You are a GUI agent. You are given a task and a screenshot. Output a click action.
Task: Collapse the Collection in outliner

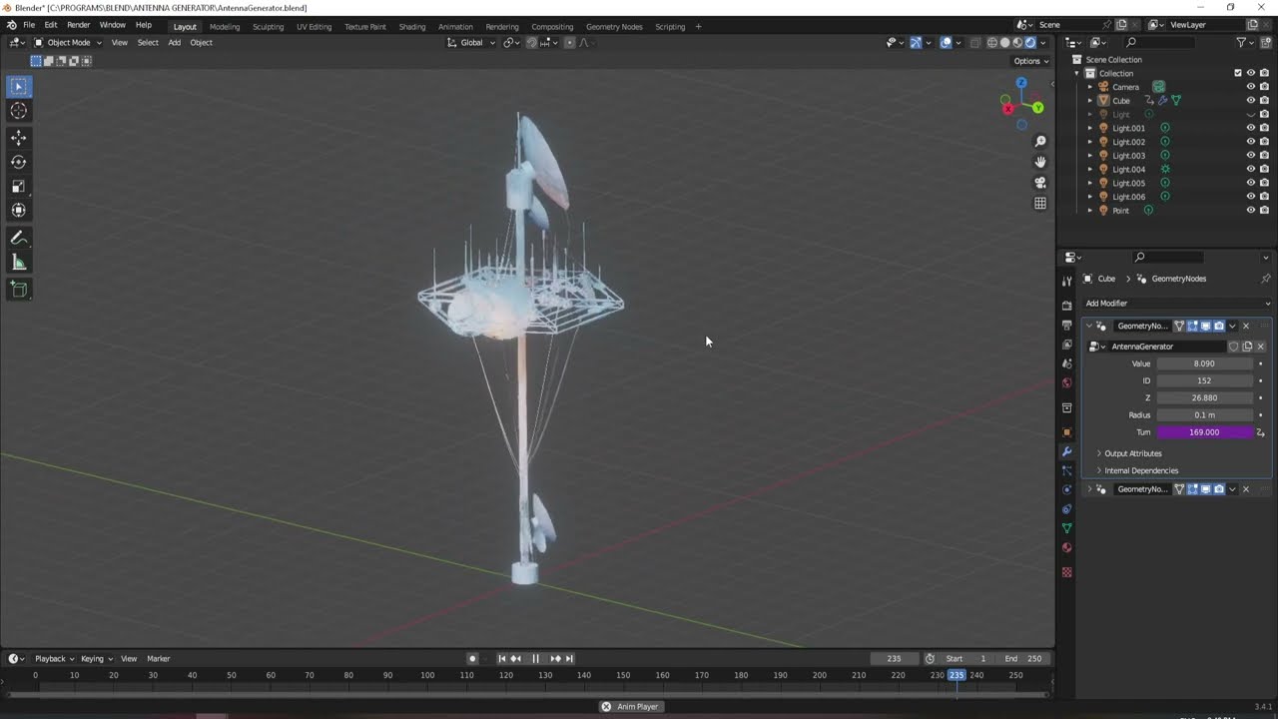(x=1077, y=73)
